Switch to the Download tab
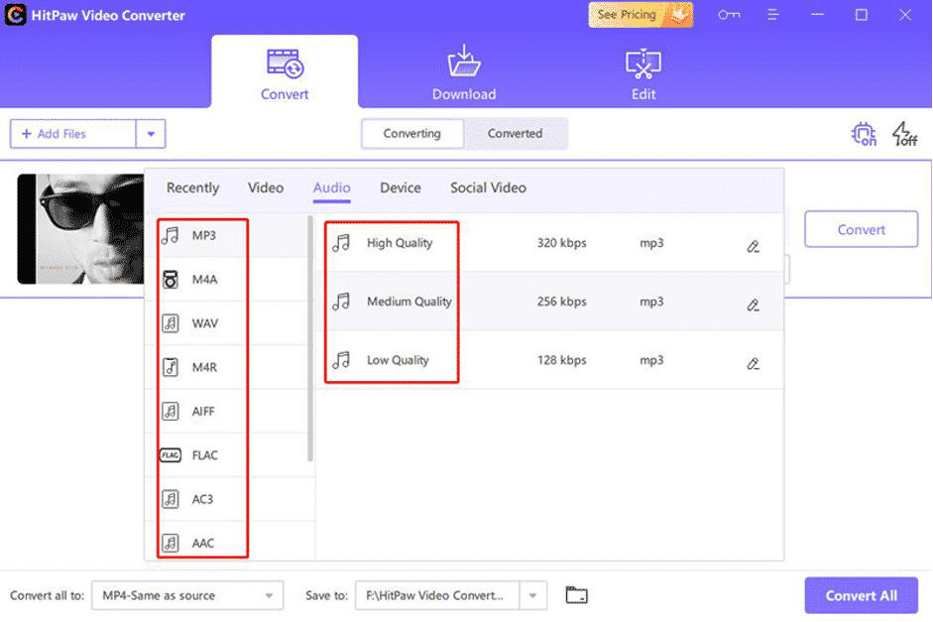The height and width of the screenshot is (622, 933). point(463,69)
